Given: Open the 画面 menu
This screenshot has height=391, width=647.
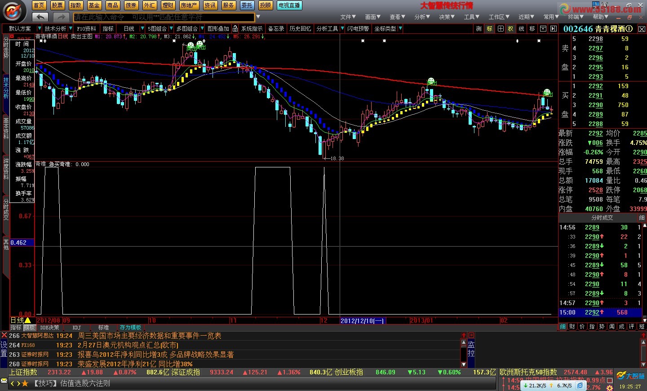Looking at the screenshot, I should 372,17.
